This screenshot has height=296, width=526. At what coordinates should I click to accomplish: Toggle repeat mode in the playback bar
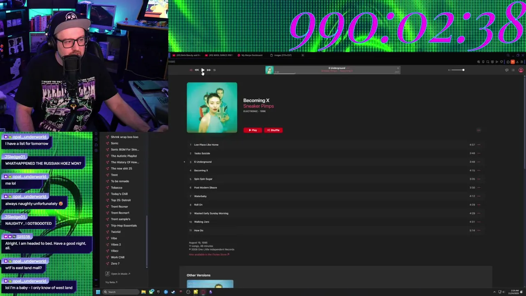coord(214,70)
